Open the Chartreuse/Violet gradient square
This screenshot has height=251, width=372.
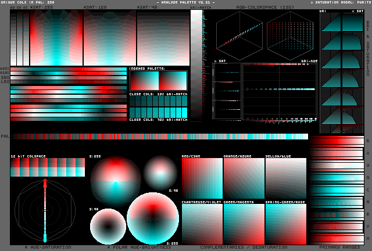(202, 224)
